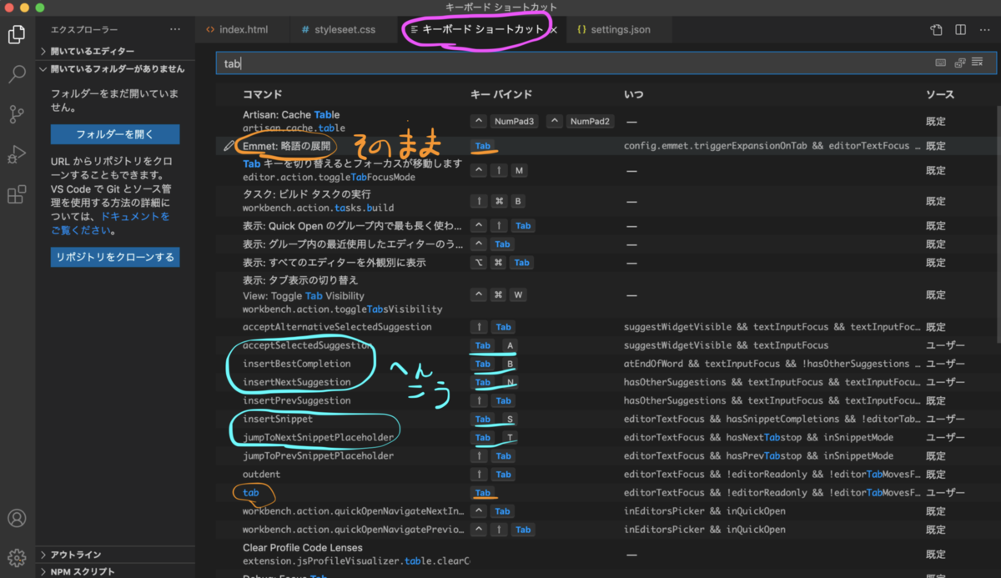Close the キーボード ショートカット tab

coord(554,30)
